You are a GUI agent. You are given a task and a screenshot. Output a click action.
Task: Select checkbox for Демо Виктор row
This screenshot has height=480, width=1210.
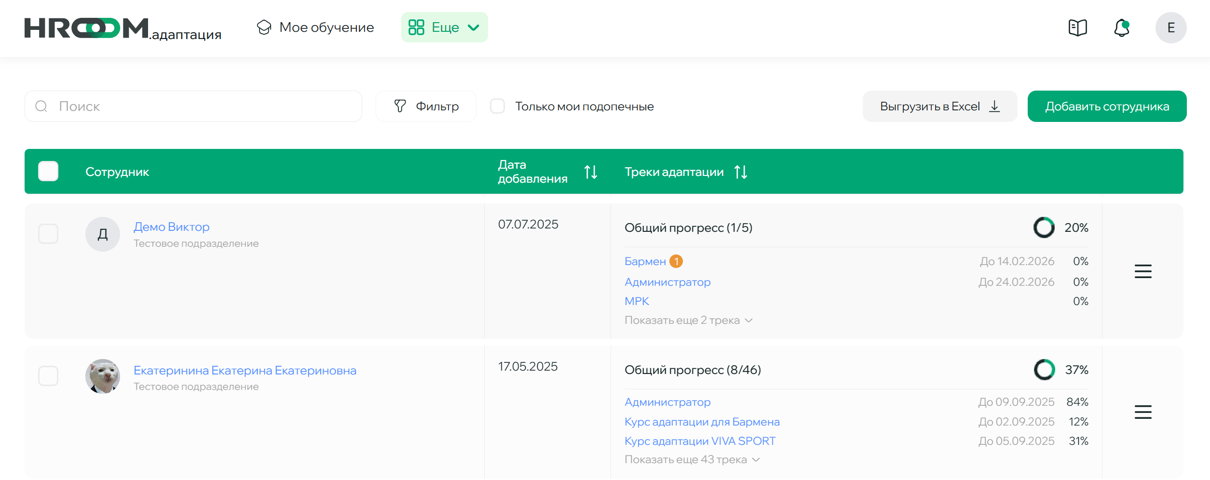pyautogui.click(x=48, y=234)
